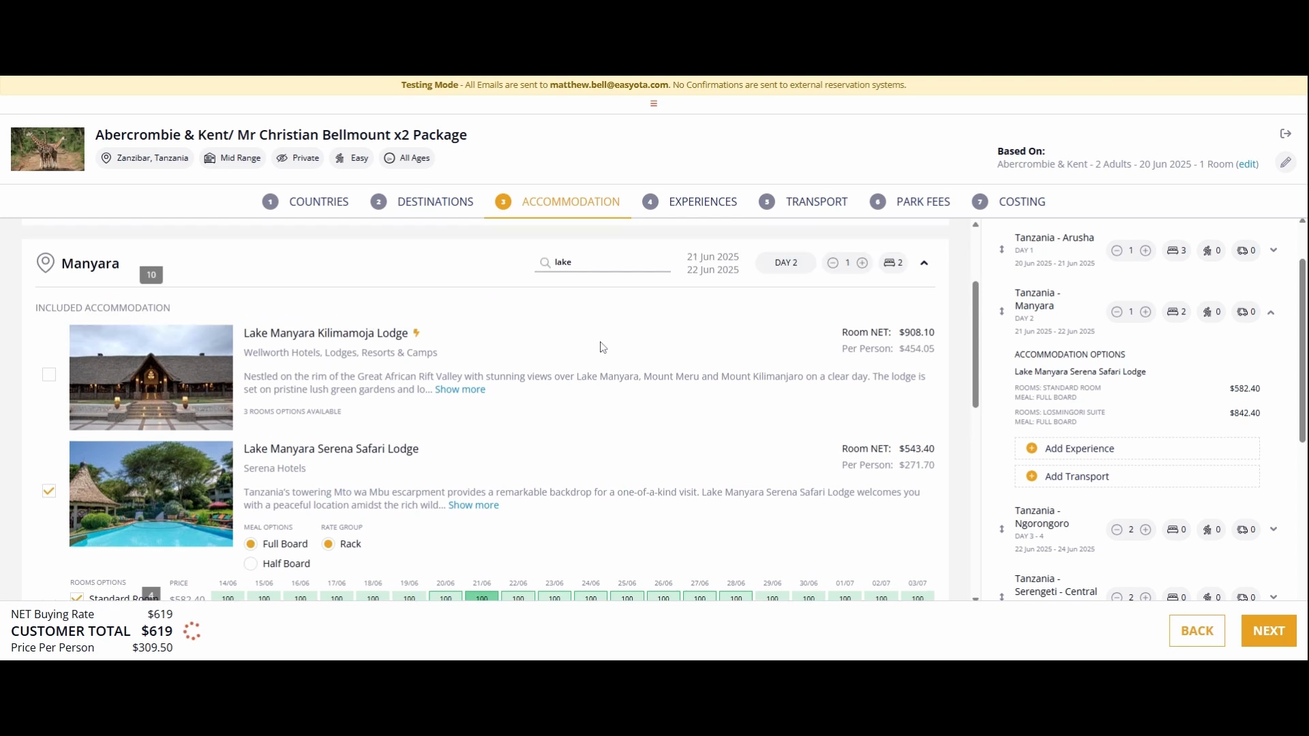Click the bed icon in Manyara header
Image resolution: width=1309 pixels, height=736 pixels.
(889, 263)
